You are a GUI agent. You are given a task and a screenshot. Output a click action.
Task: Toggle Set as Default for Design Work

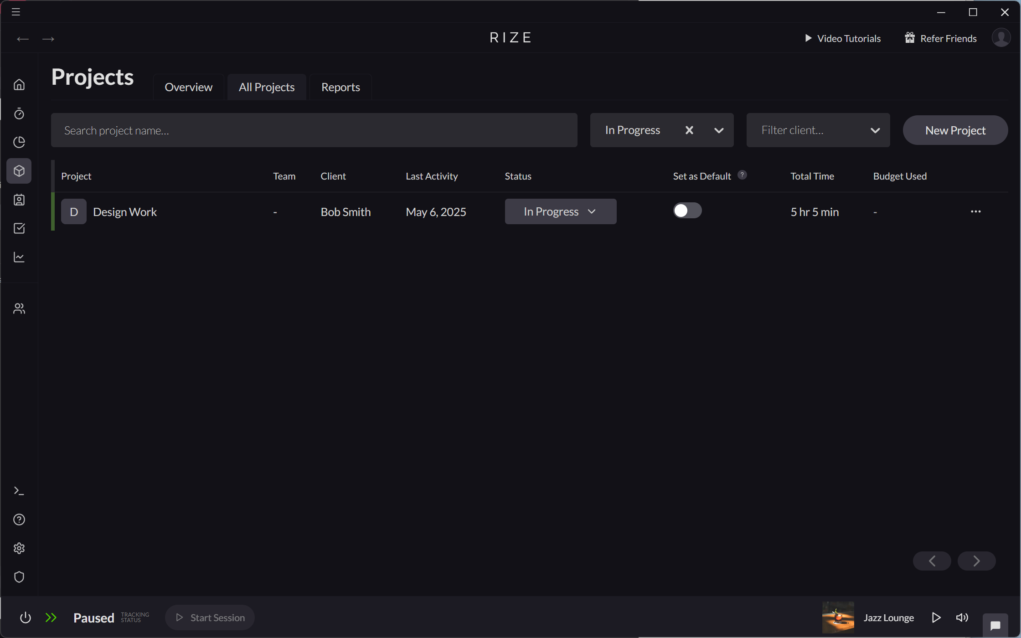pyautogui.click(x=687, y=210)
